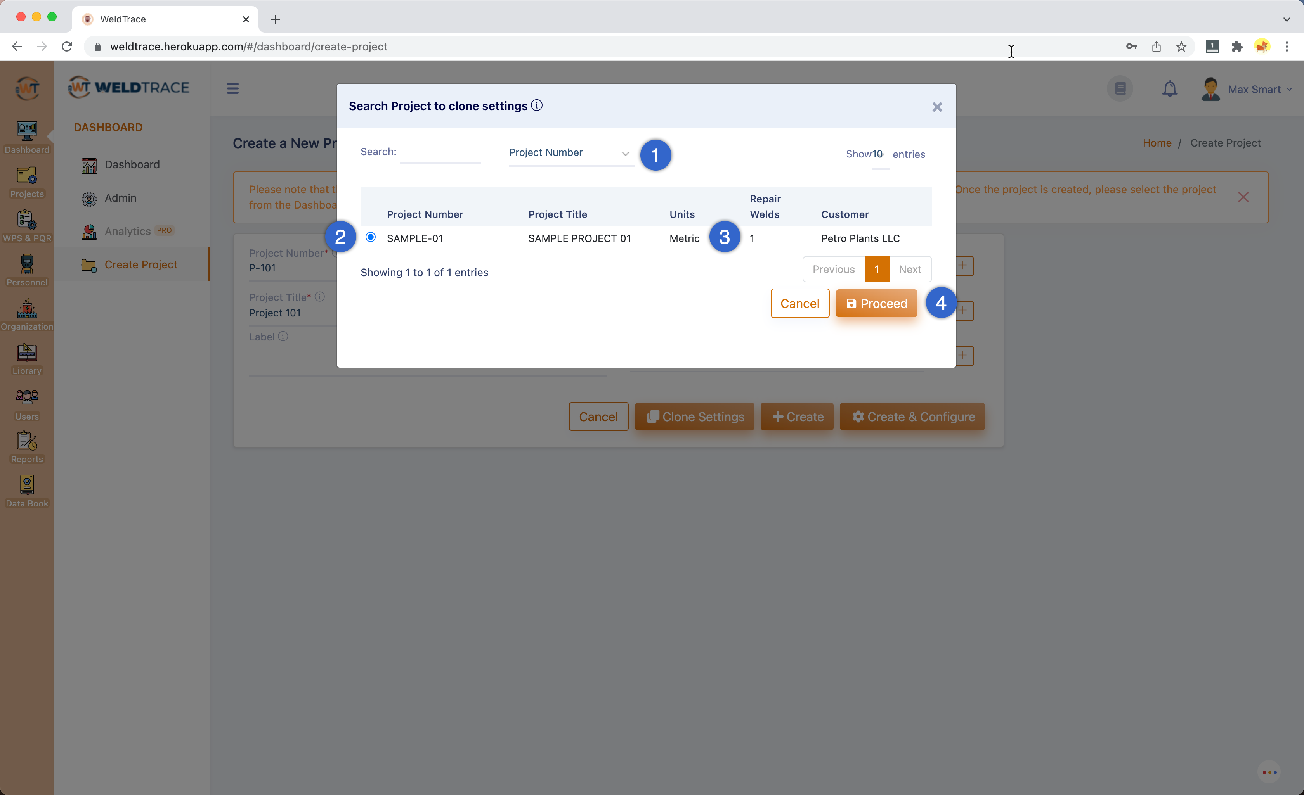Reload the browser page
Screen dimensions: 1304x795
pos(67,47)
